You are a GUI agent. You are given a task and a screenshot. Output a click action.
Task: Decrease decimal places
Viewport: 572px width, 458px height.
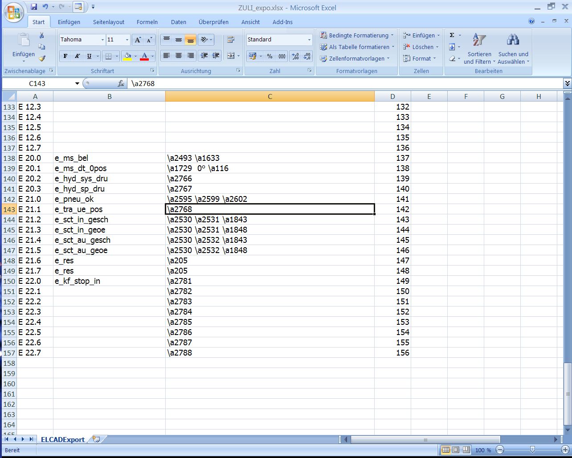307,56
